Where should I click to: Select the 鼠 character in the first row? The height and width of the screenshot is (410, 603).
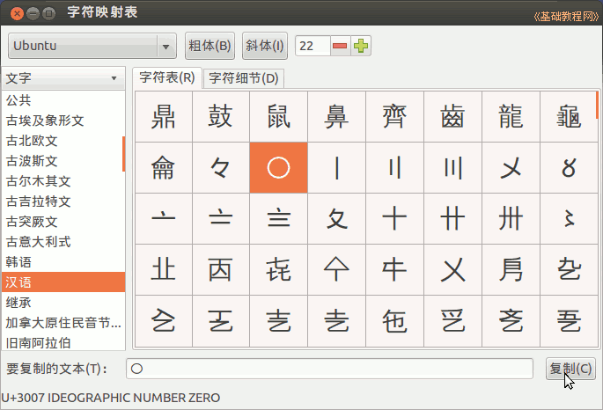278,116
